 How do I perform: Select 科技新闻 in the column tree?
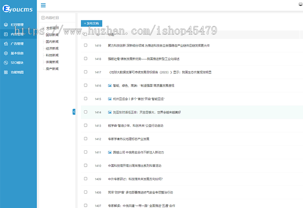pyautogui.click(x=52, y=55)
